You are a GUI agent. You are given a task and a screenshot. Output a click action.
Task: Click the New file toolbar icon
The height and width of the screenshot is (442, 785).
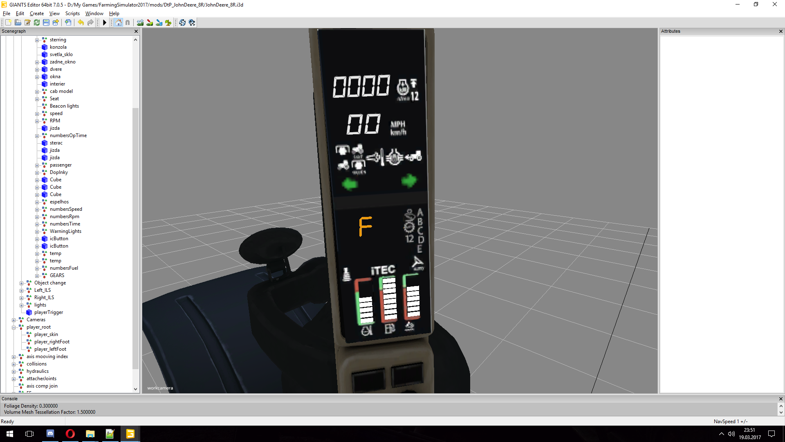tap(8, 23)
